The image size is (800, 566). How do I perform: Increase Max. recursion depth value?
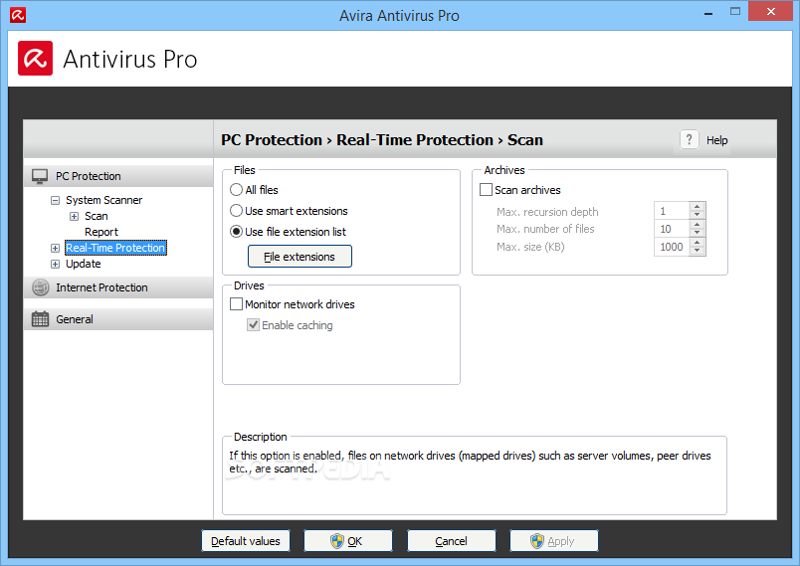click(x=697, y=206)
